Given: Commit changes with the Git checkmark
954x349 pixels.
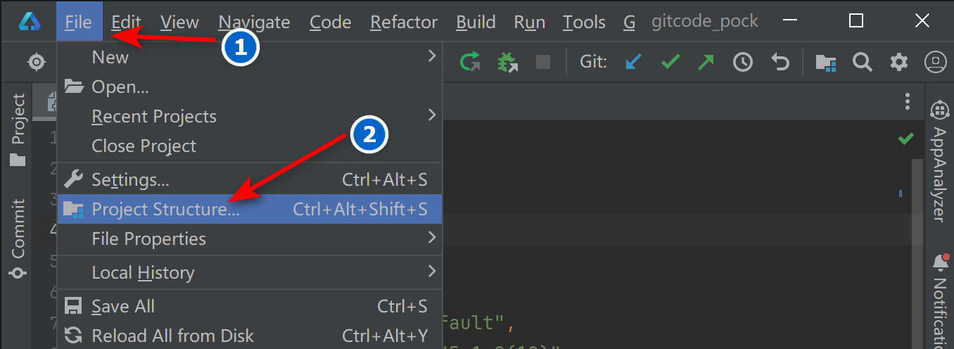Looking at the screenshot, I should (670, 62).
